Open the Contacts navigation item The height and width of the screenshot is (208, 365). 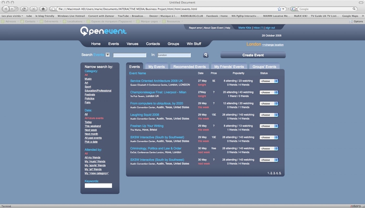pyautogui.click(x=153, y=44)
